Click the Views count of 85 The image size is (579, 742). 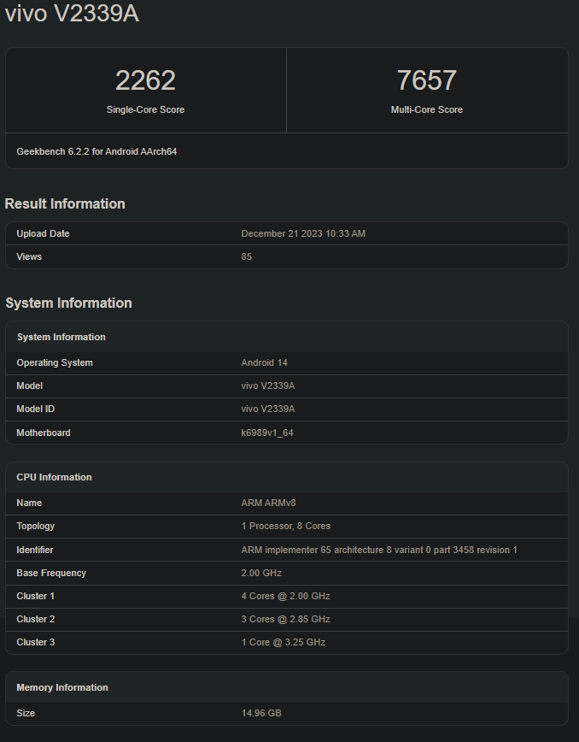point(247,256)
